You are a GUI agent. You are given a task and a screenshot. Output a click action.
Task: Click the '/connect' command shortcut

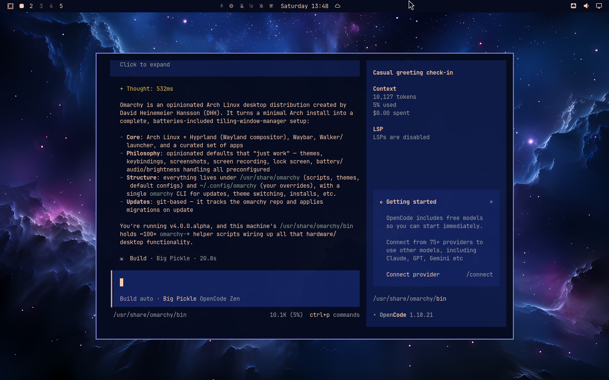pyautogui.click(x=480, y=275)
